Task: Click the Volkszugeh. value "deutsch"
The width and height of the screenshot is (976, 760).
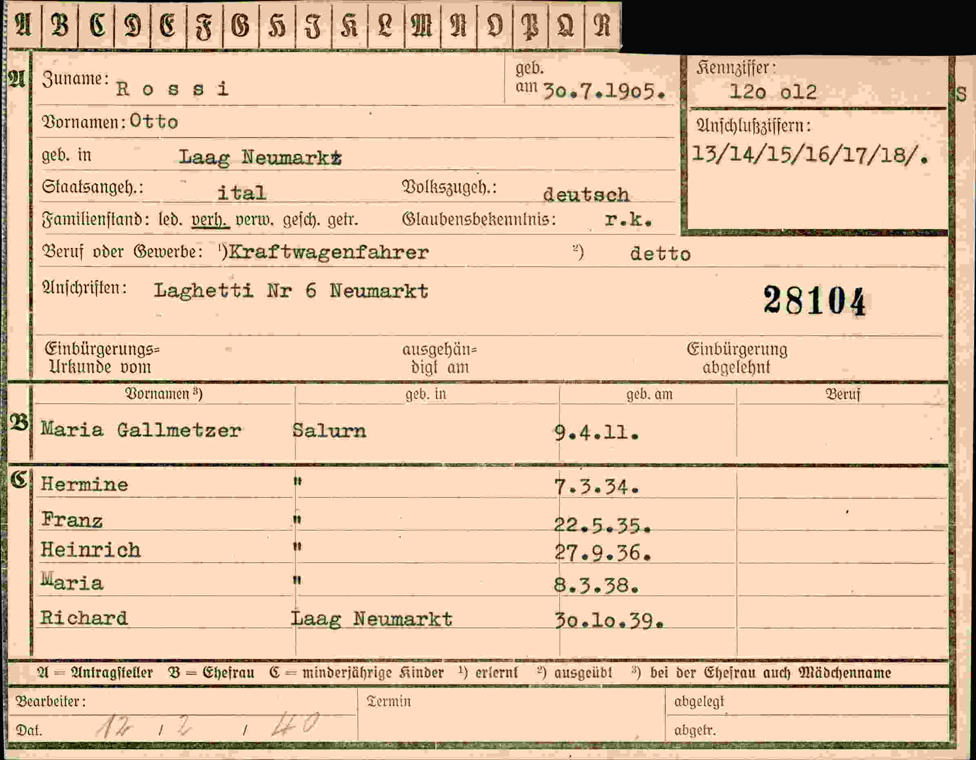Action: tap(586, 194)
